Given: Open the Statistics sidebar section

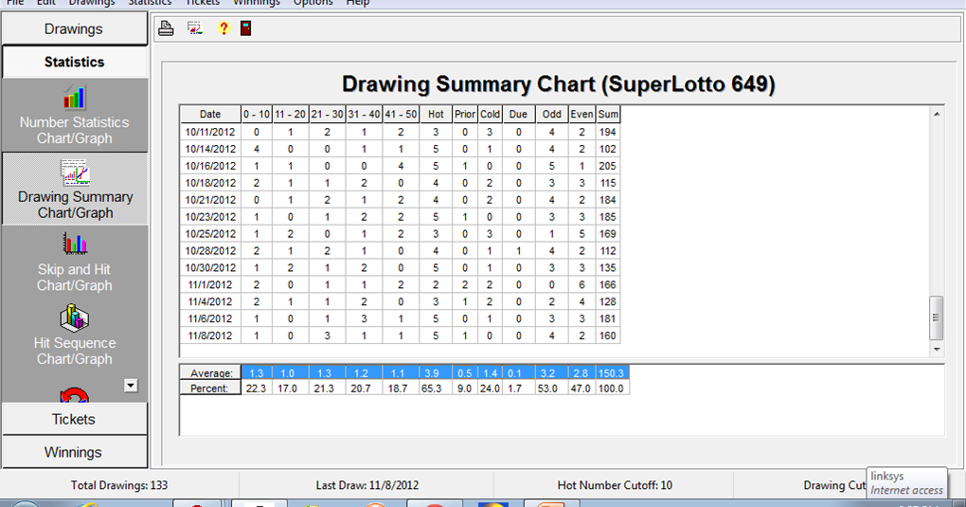Looking at the screenshot, I should pyautogui.click(x=74, y=62).
